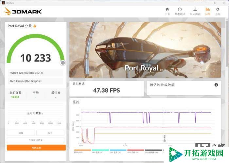Screen dimensions: 229x163
Task: Click the warning triangle beside Port Royal score
Action: click(35, 26)
